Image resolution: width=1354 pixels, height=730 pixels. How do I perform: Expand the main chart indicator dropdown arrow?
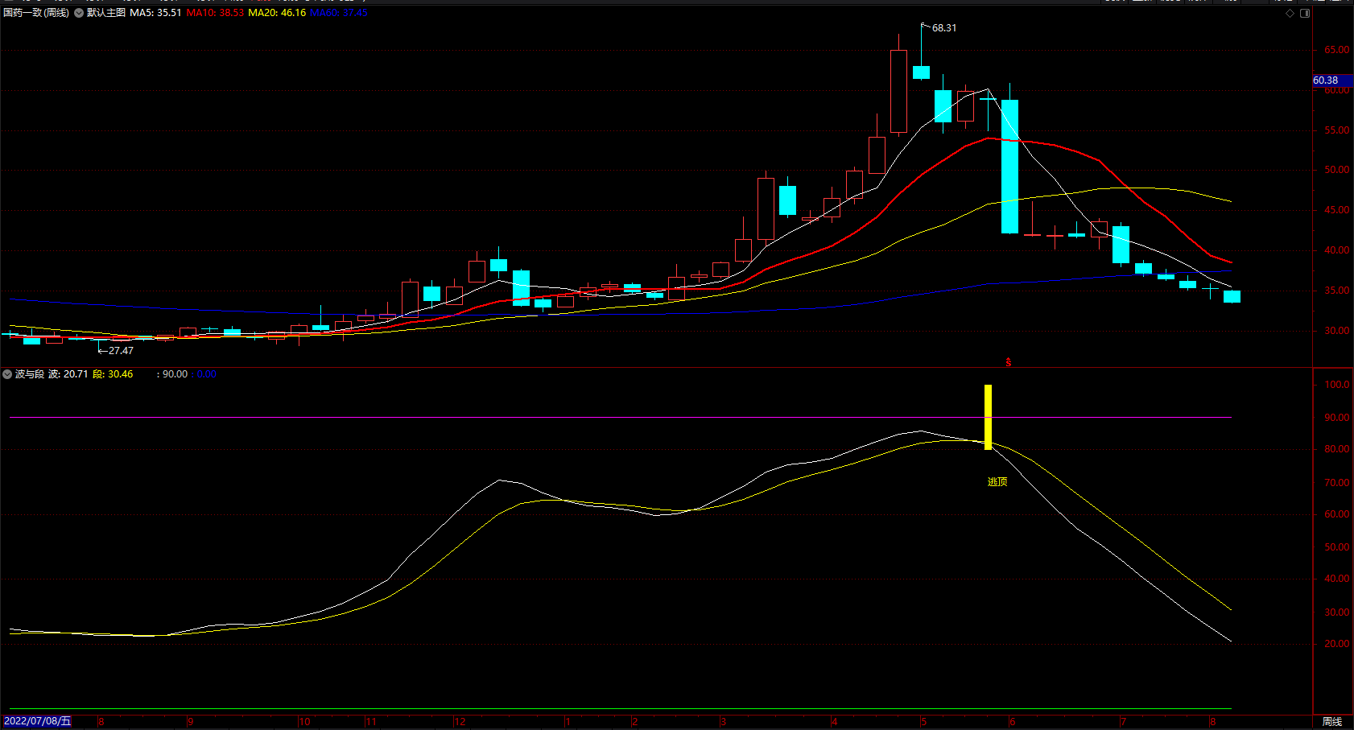pyautogui.click(x=79, y=13)
